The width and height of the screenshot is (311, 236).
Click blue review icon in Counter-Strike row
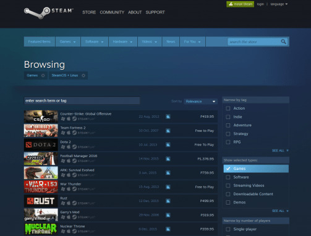(x=168, y=116)
